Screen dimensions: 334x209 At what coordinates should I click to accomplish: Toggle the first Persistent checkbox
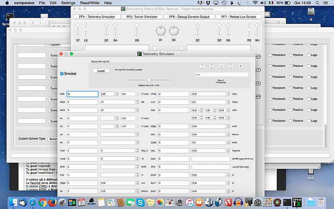click(x=270, y=43)
